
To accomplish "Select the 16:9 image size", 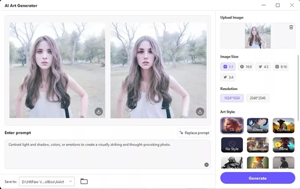I will pyautogui.click(x=246, y=67).
